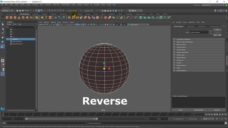Toggle the snap to points magnet
Viewport: 228px width, 128px height.
tap(55, 11)
